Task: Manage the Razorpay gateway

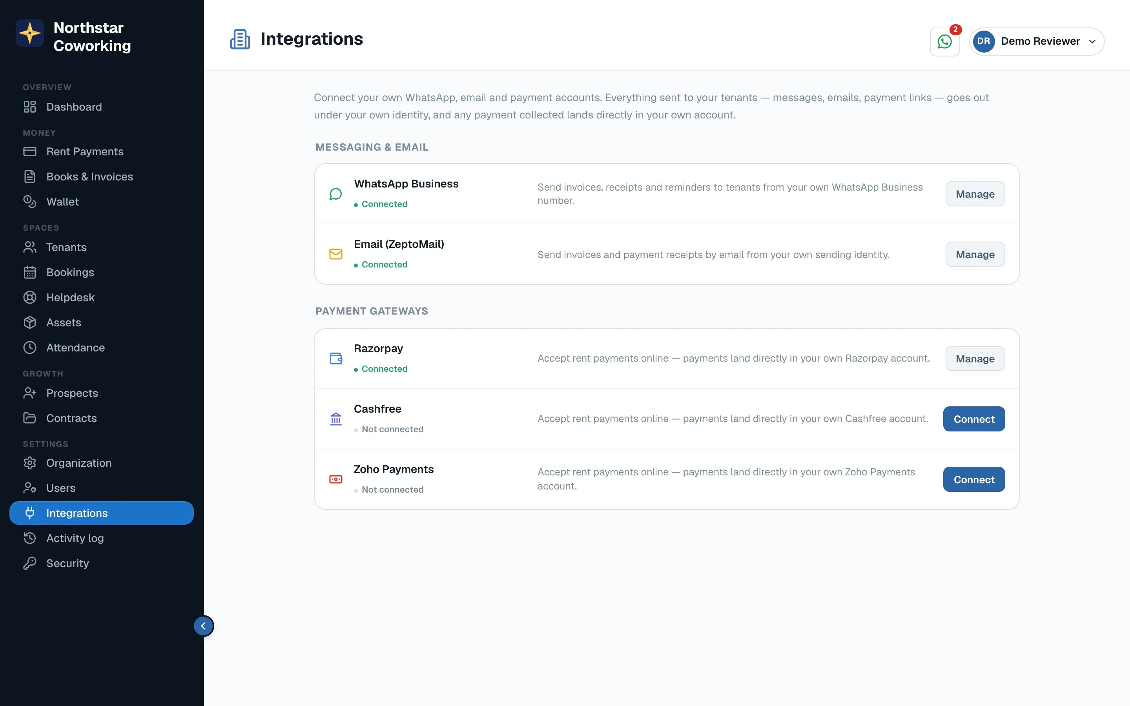Action: (975, 358)
